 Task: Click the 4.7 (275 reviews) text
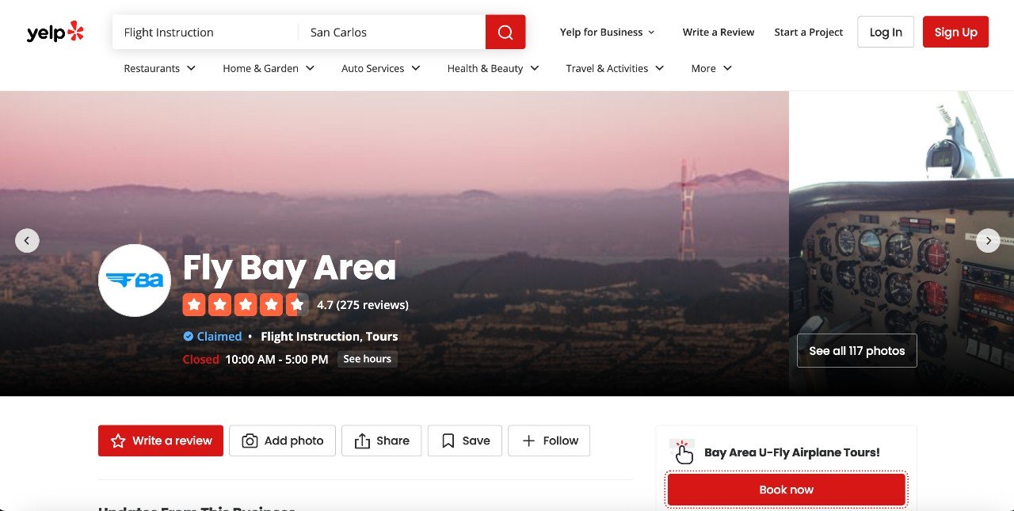363,305
